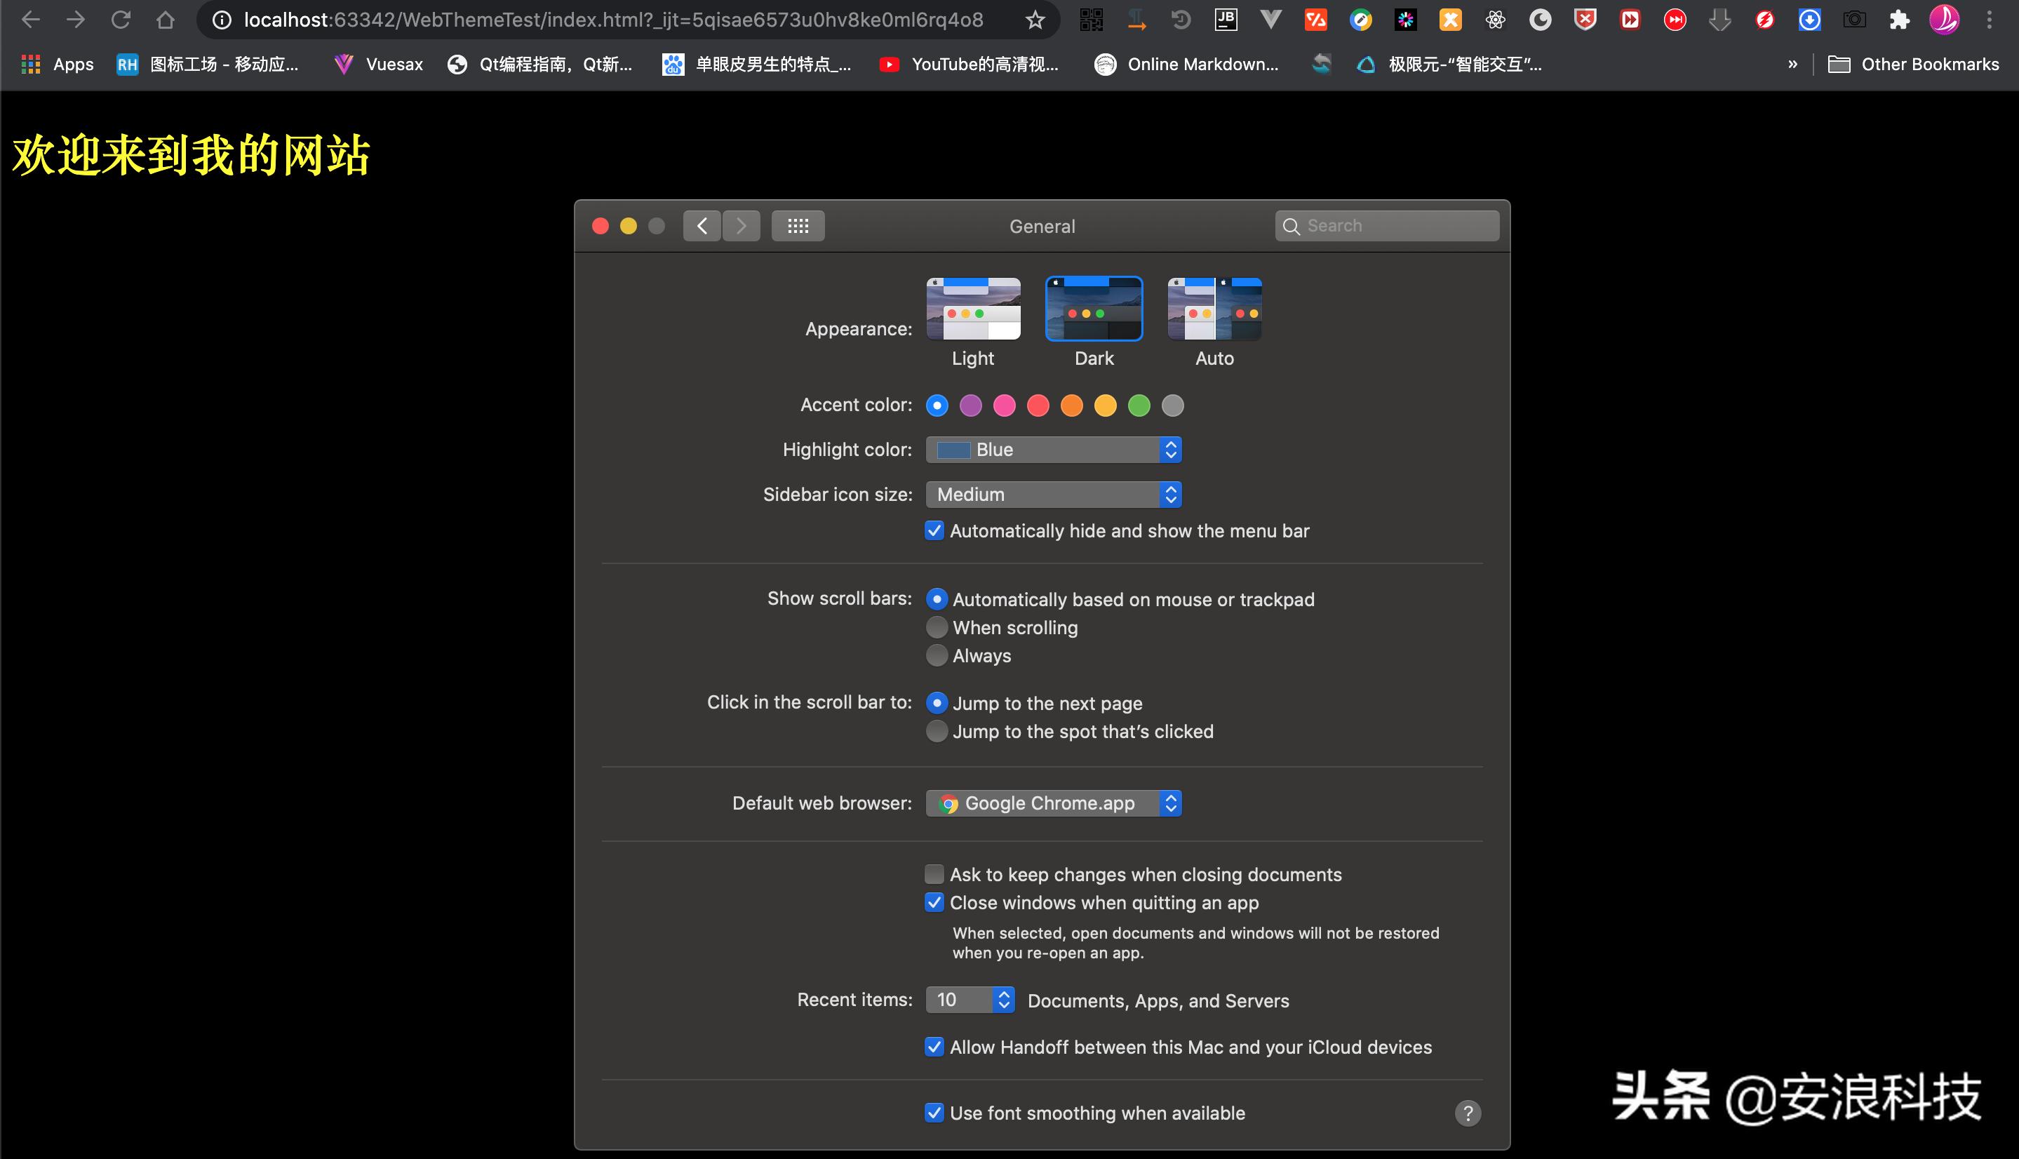Open Default web browser dropdown
Viewport: 2019px width, 1159px height.
(x=1053, y=803)
